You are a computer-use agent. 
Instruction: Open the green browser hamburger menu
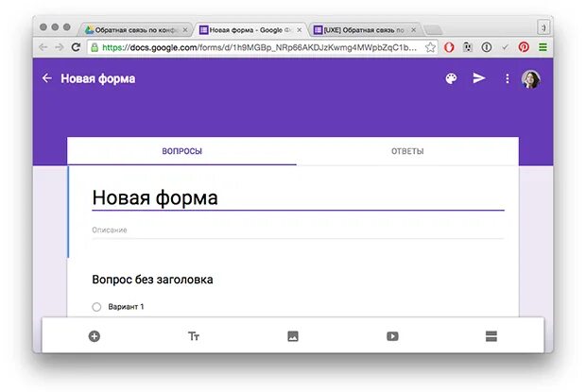543,47
